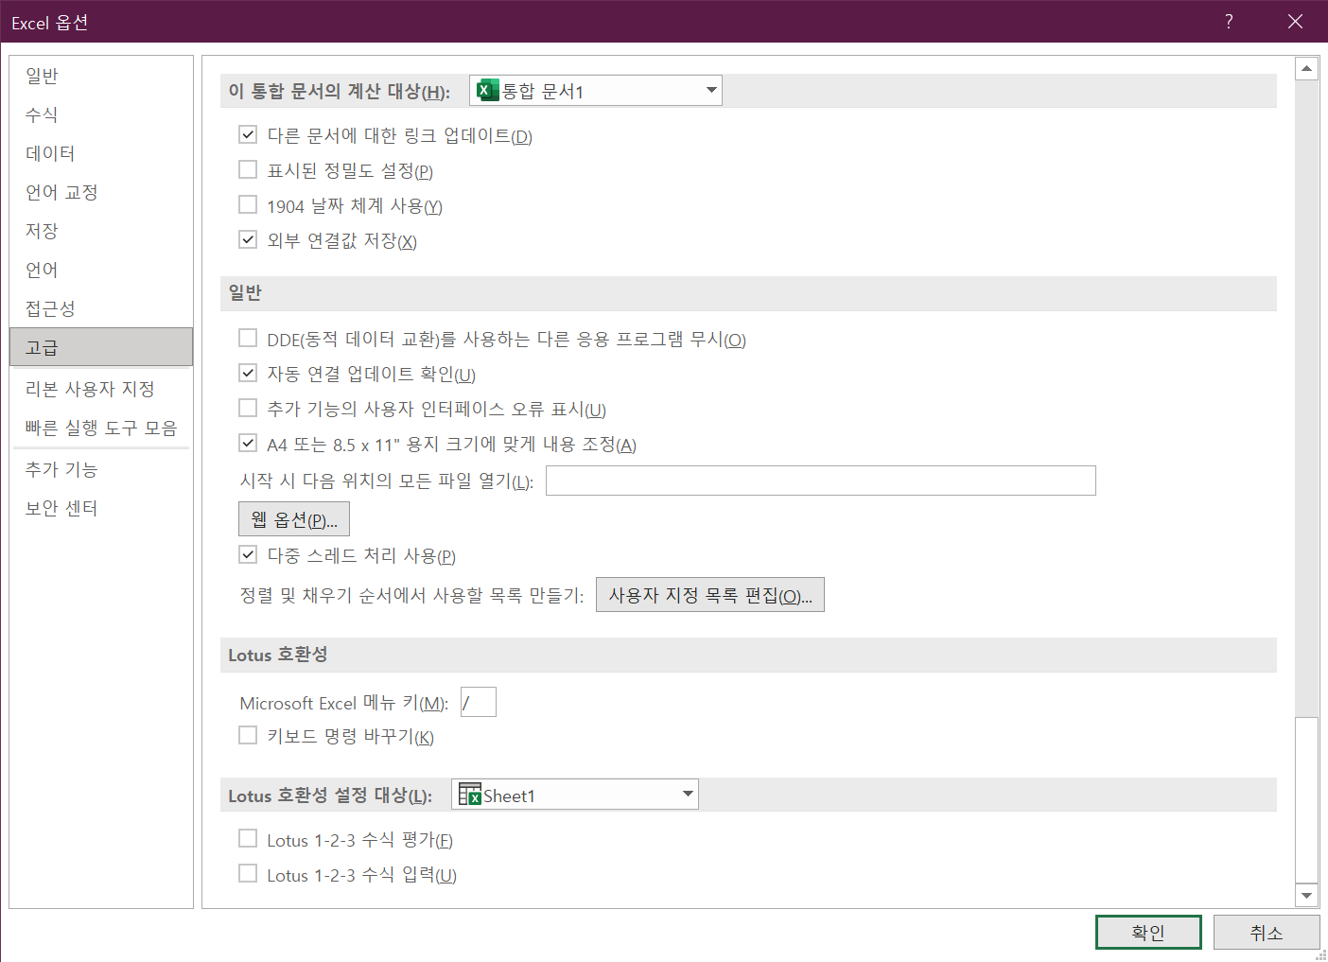Click the scrollbar up arrow
Screen dimensions: 1328x962
(x=1307, y=68)
